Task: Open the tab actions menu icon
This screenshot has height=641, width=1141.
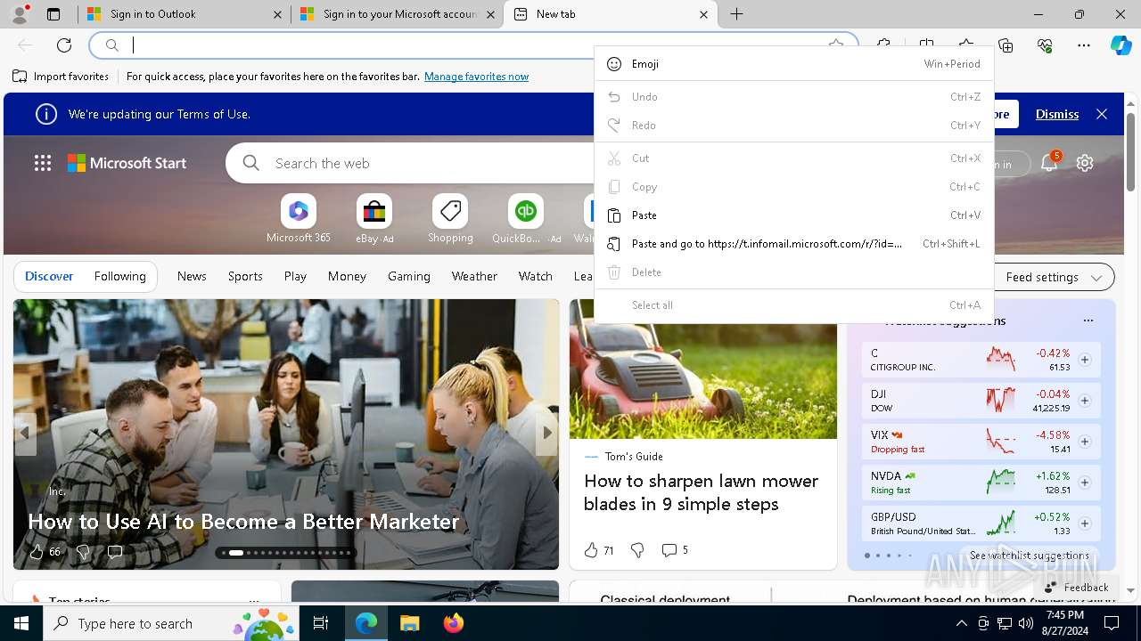Action: 53,14
